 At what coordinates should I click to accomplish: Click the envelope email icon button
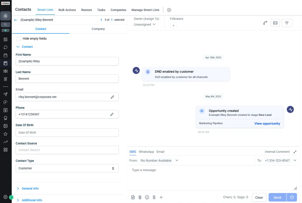point(275,23)
